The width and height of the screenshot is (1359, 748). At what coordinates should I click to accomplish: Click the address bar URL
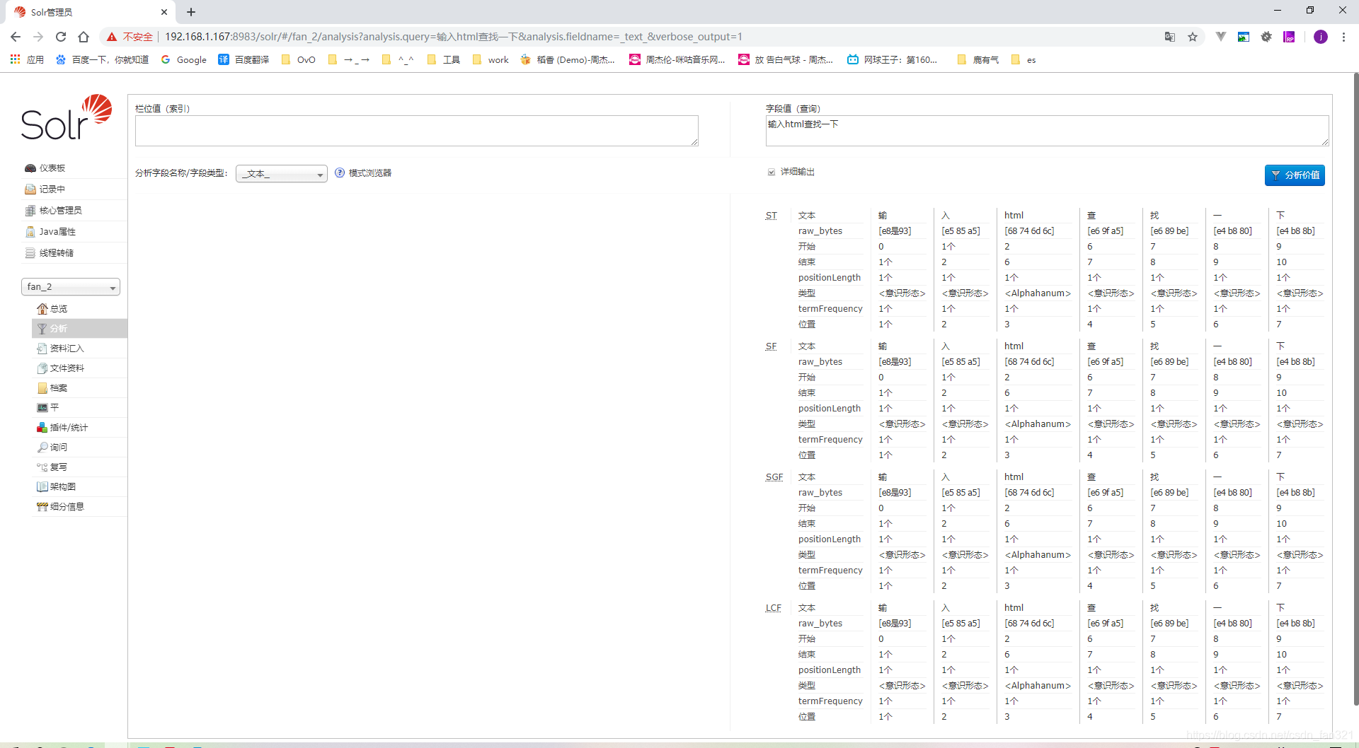454,37
